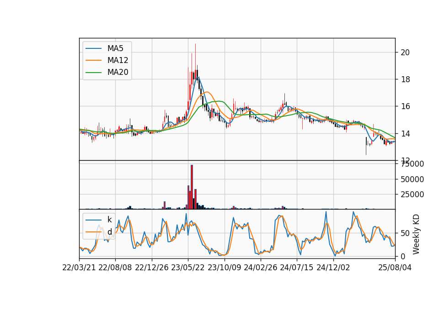This screenshot has height=315, width=439.
Task: Click the volume axis tick 50000
Action: click(412, 179)
